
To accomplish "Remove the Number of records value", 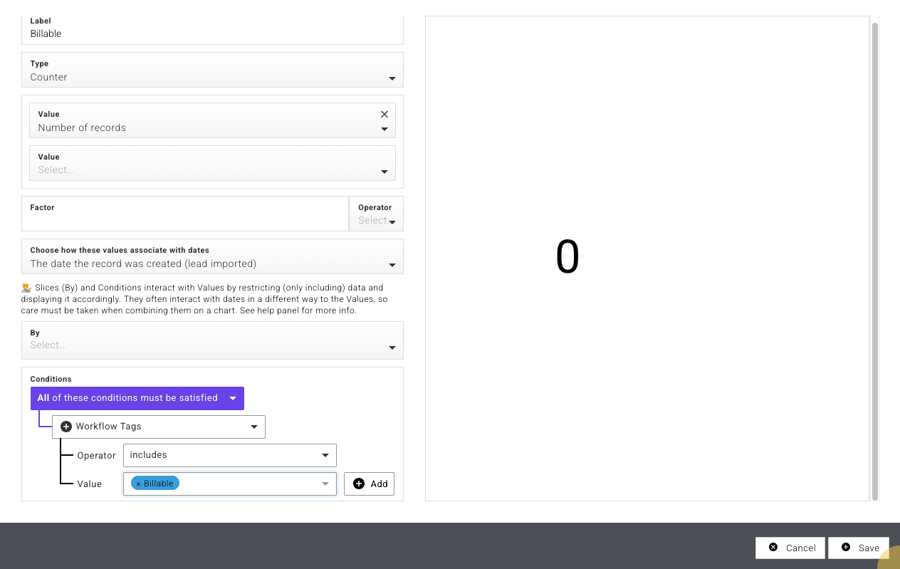I will coord(384,114).
